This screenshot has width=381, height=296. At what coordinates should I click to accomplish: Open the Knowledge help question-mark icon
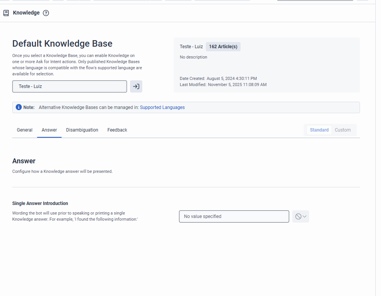coord(46,13)
